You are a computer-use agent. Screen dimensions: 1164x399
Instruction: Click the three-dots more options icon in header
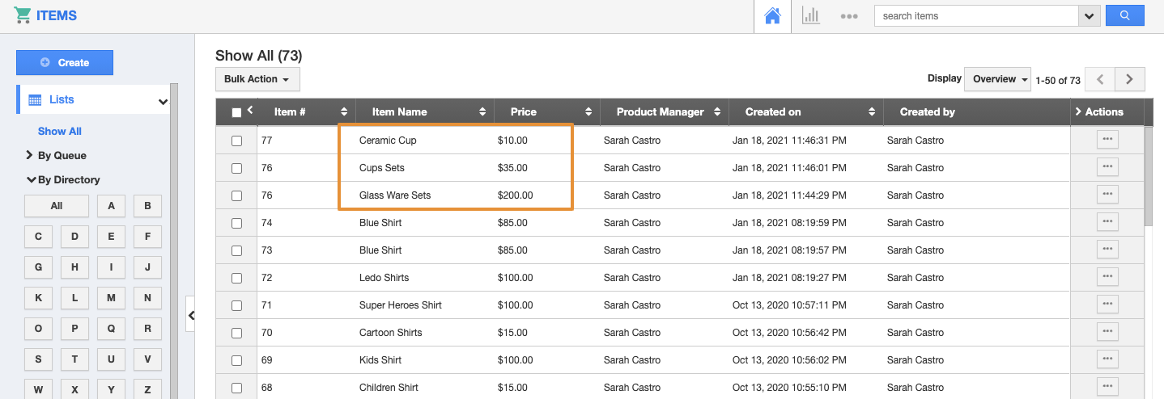(848, 16)
